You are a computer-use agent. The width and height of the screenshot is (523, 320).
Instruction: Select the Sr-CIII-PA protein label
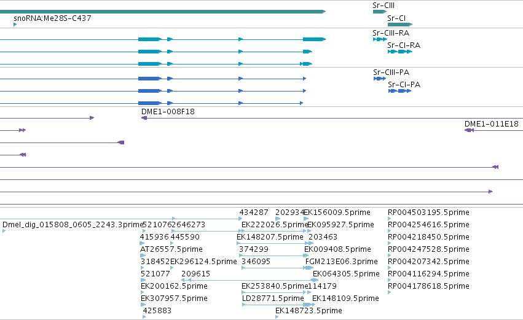(391, 72)
